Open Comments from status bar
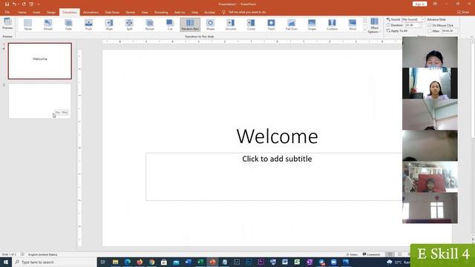The height and width of the screenshot is (267, 475). point(371,254)
